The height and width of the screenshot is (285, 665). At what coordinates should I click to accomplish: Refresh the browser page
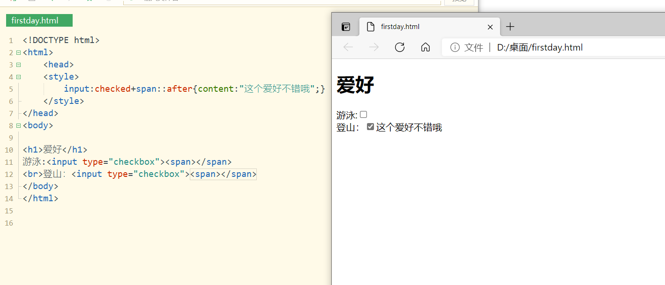(399, 47)
